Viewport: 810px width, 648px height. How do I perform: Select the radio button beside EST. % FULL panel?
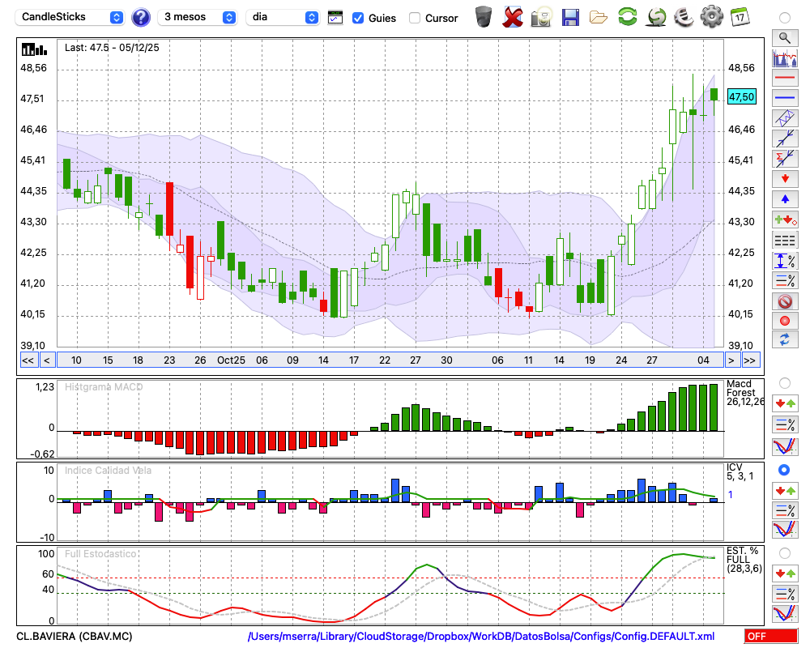click(784, 552)
